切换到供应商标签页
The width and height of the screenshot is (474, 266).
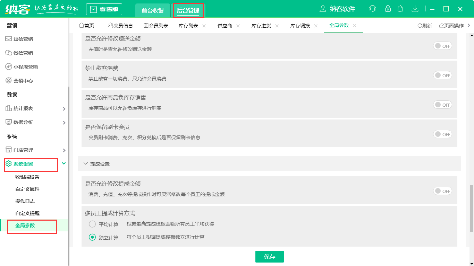225,25
